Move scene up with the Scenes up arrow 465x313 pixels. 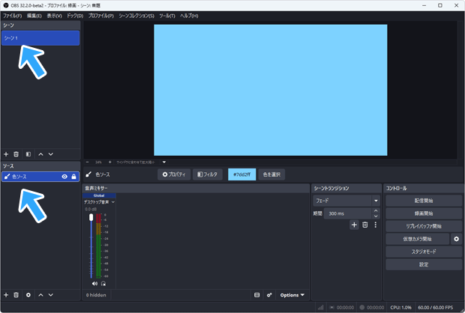41,154
